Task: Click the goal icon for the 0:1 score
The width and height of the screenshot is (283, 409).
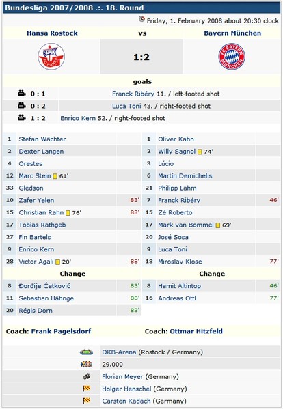Action: [22, 93]
